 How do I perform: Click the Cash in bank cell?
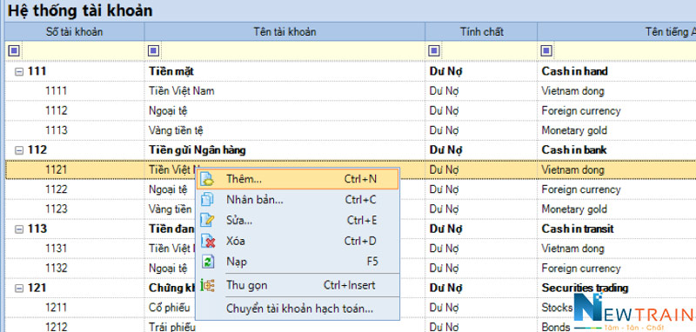[x=574, y=150]
